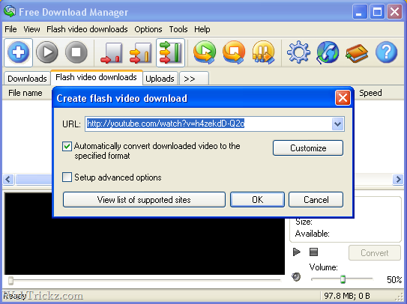407x304 pixels.
Task: Click the 97.8 MB; 0 B status text
Action: [x=347, y=296]
